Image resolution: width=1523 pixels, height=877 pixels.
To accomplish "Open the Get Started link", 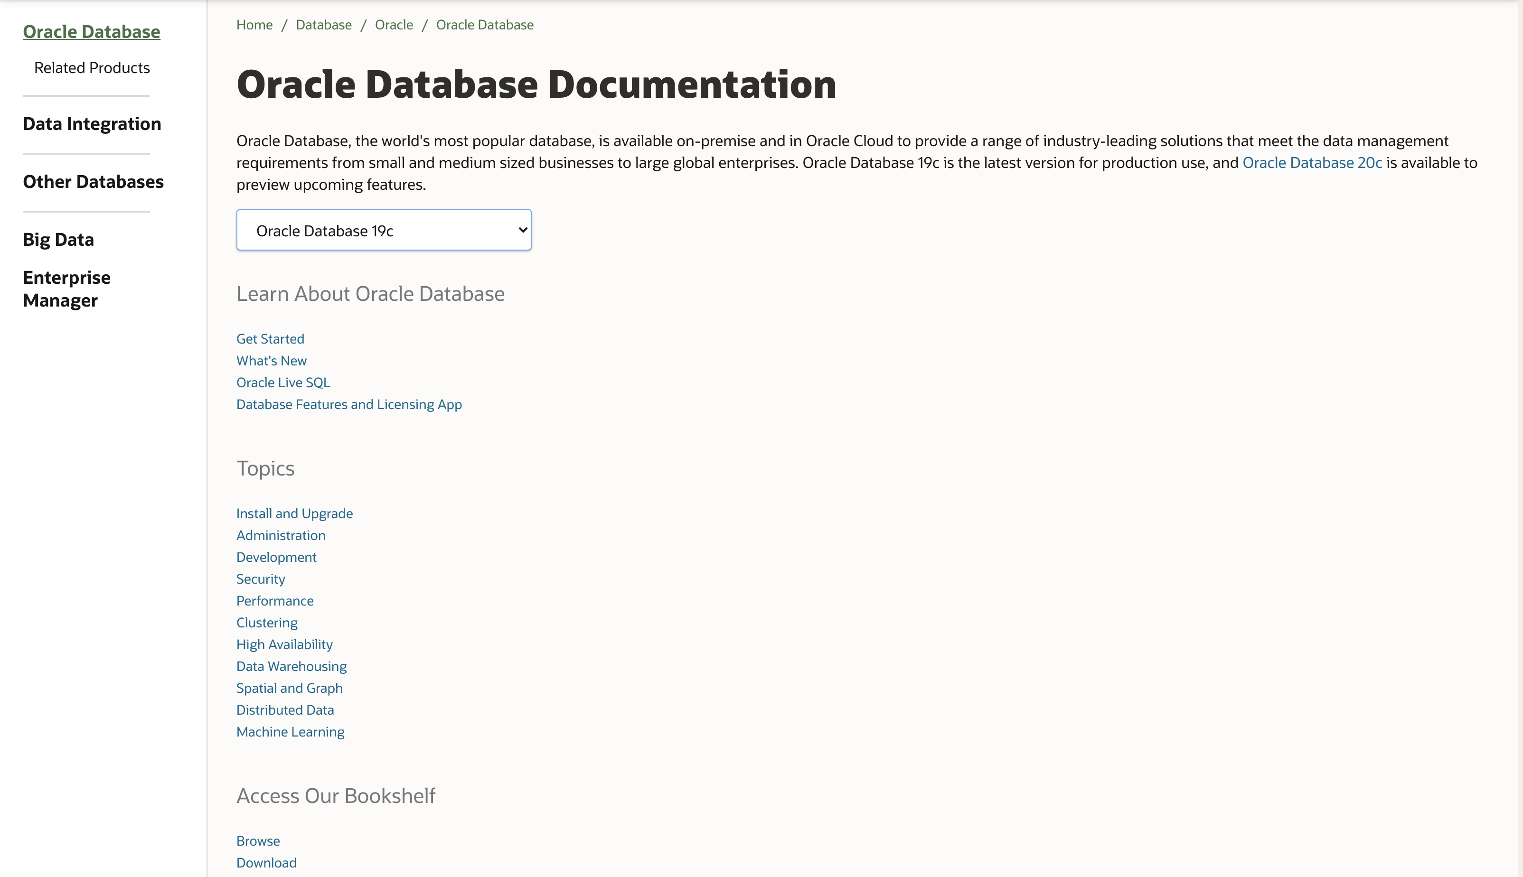I will coord(270,339).
